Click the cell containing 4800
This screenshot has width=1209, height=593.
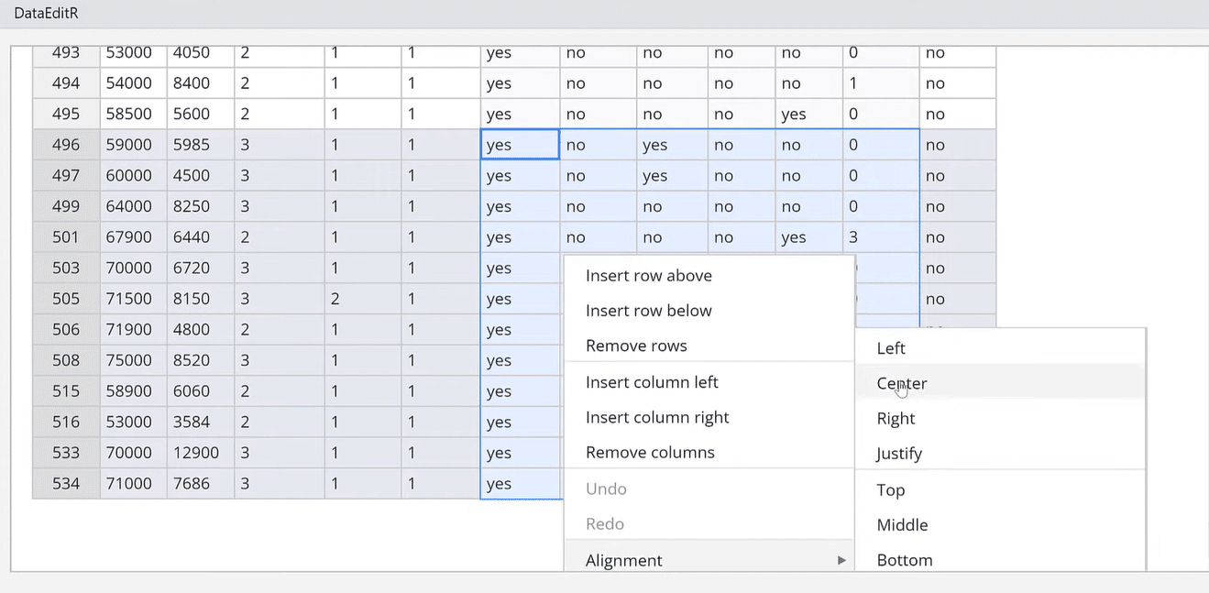201,330
